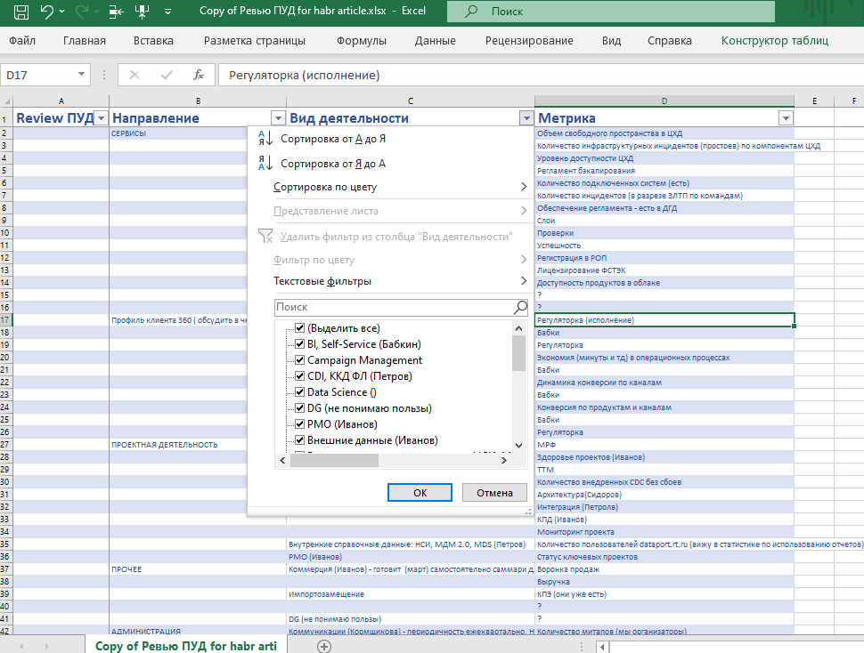Click the formula bar Enter checkmark icon
Viewport: 864px width, 653px height.
(x=167, y=75)
